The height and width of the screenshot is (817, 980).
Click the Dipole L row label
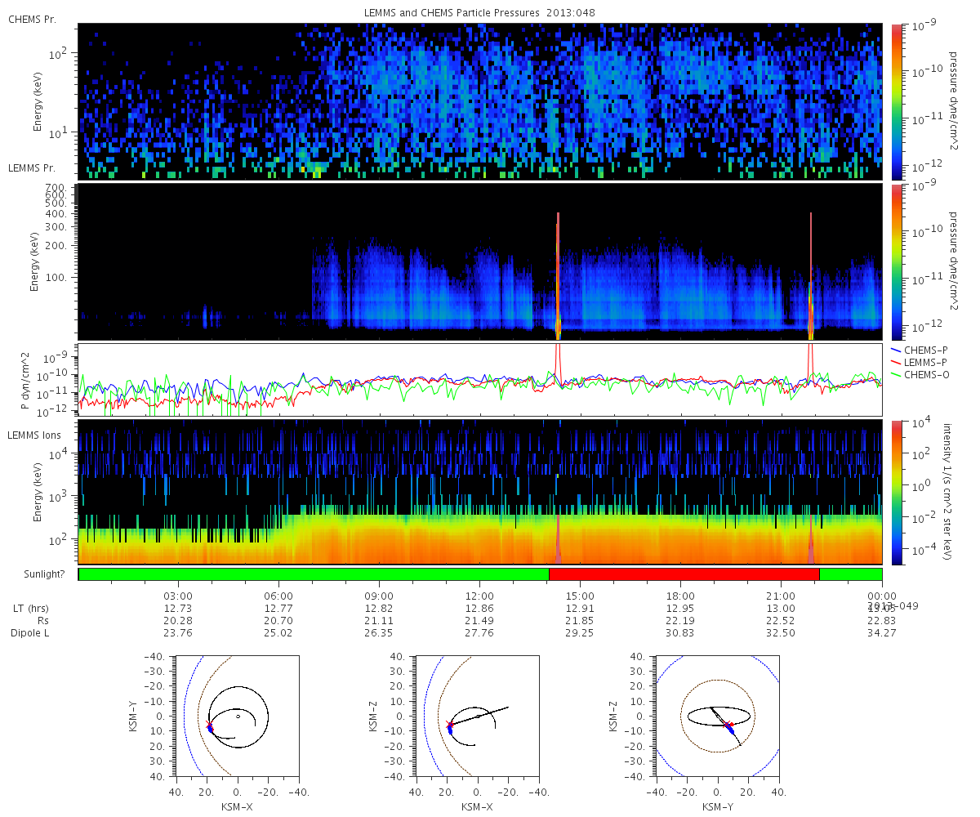click(x=30, y=633)
